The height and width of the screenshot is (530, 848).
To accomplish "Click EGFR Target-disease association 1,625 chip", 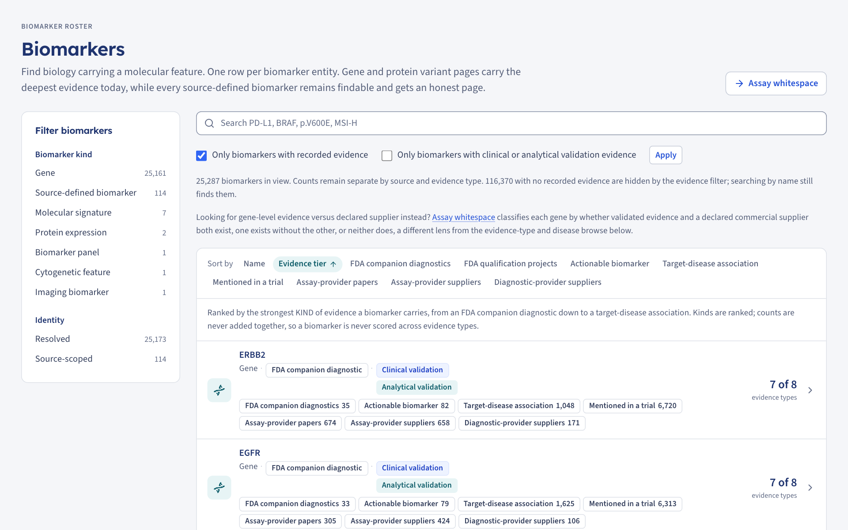I will coord(519,504).
